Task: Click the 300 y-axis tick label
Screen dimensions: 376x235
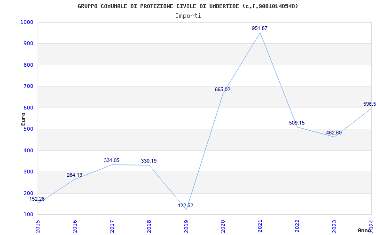Action: click(x=28, y=172)
